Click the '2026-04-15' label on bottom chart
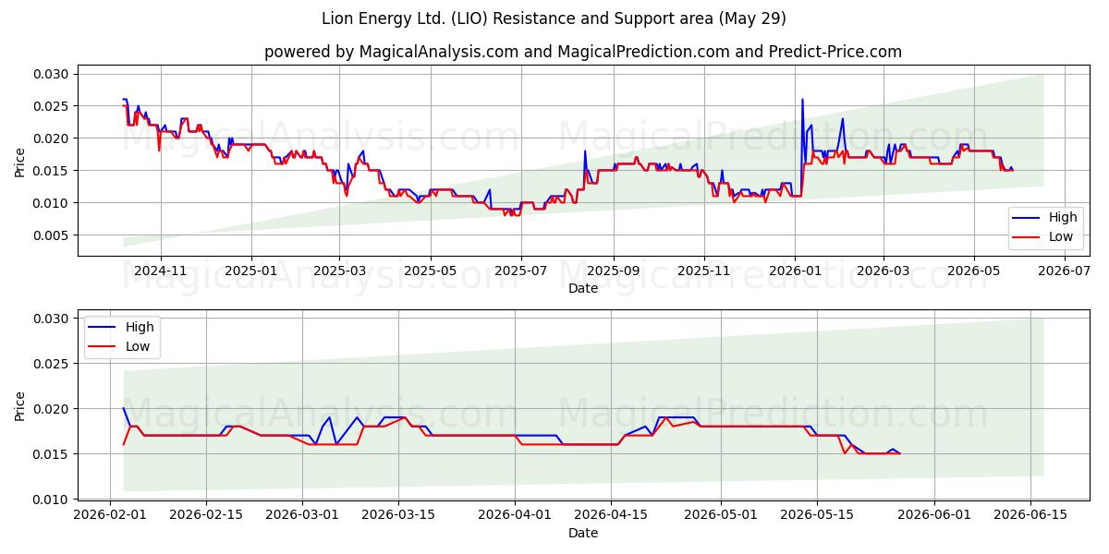This screenshot has width=1109, height=554. tap(611, 516)
